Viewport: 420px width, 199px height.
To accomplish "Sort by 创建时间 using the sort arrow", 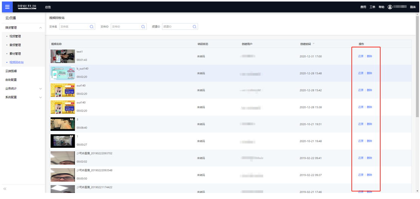I will [313, 44].
